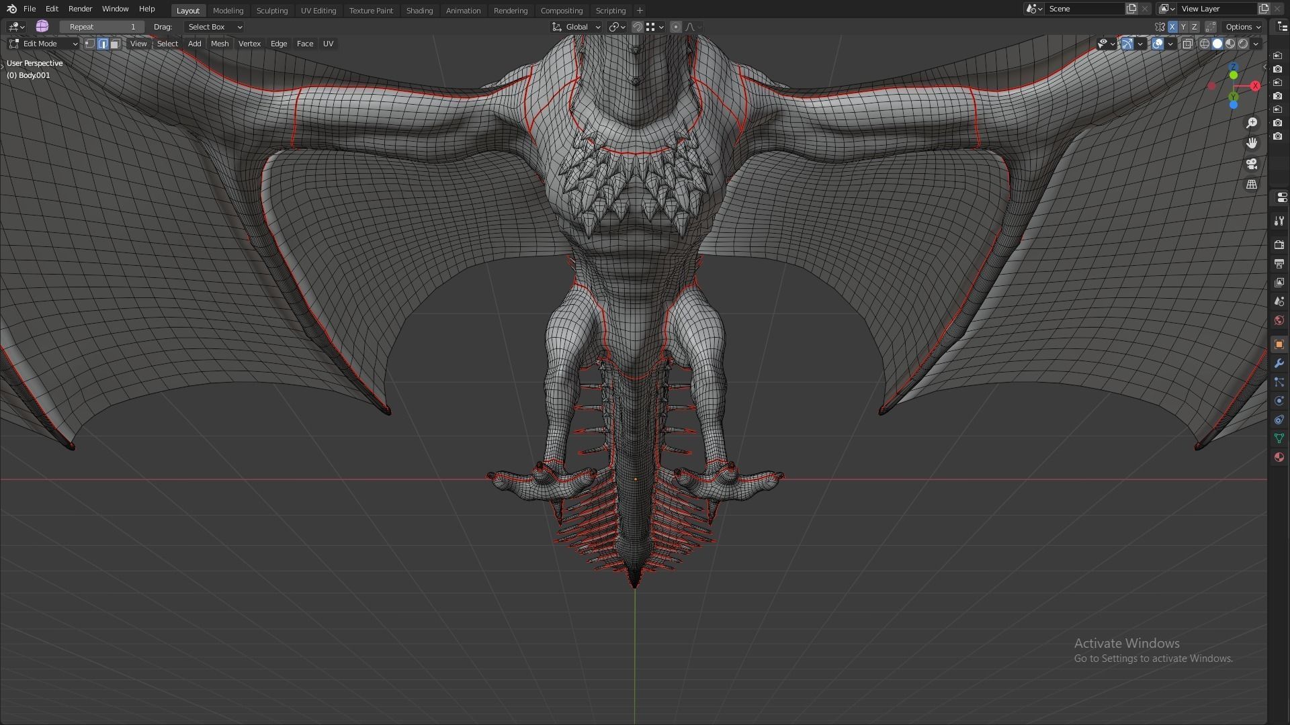
Task: Switch to the UV Editing workspace tab
Action: click(318, 11)
